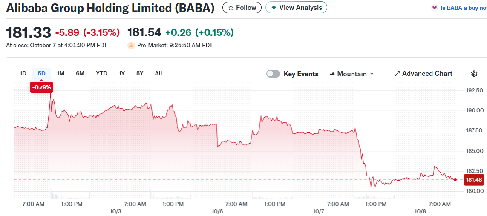The width and height of the screenshot is (487, 216).
Task: Select the 5D time range
Action: coord(41,73)
